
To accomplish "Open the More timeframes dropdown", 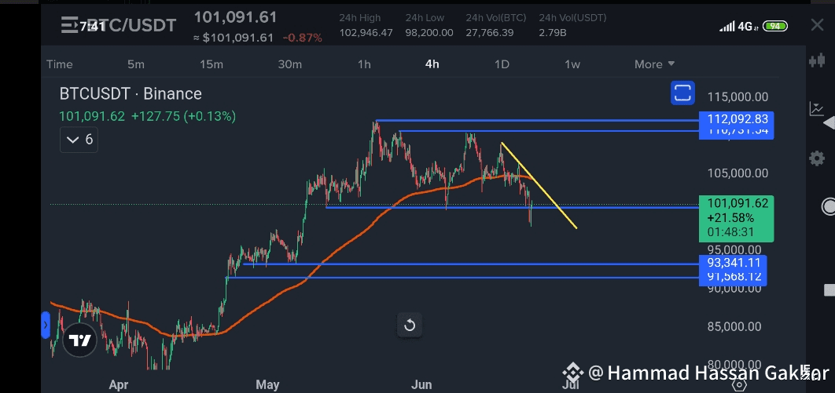I will [654, 64].
